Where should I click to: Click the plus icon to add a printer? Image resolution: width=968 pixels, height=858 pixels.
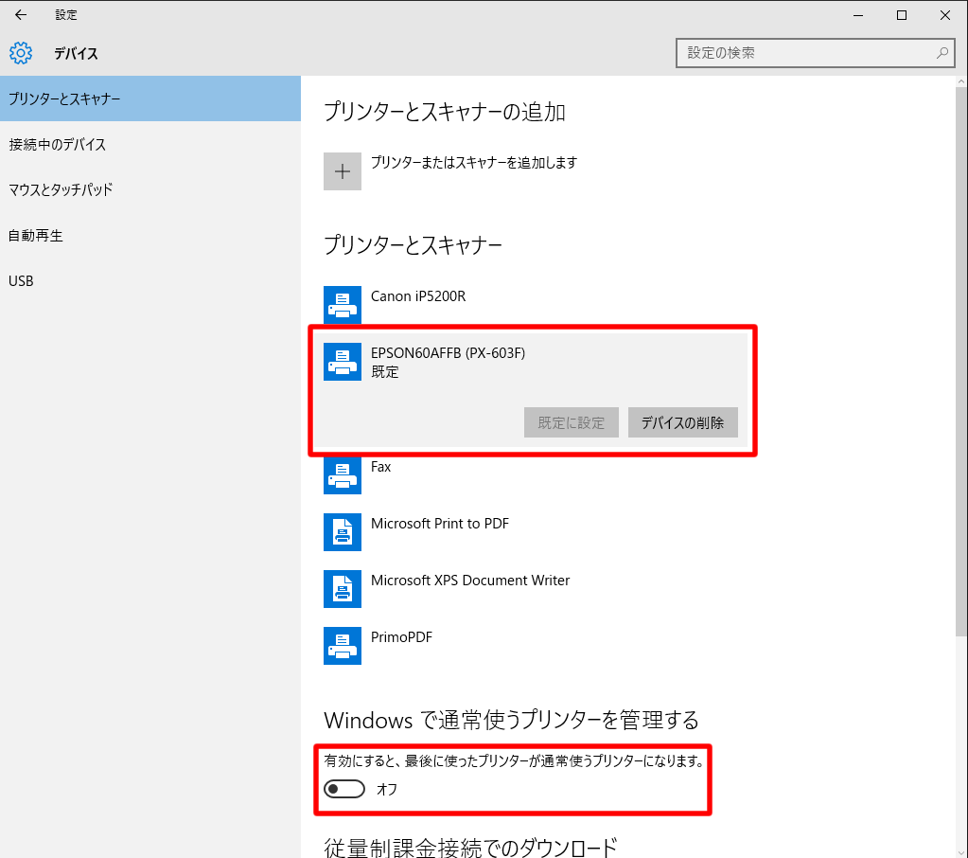[x=342, y=171]
